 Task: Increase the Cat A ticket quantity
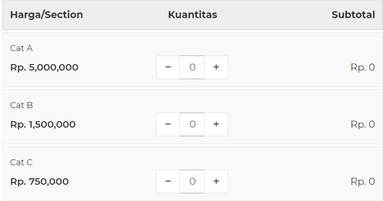216,67
